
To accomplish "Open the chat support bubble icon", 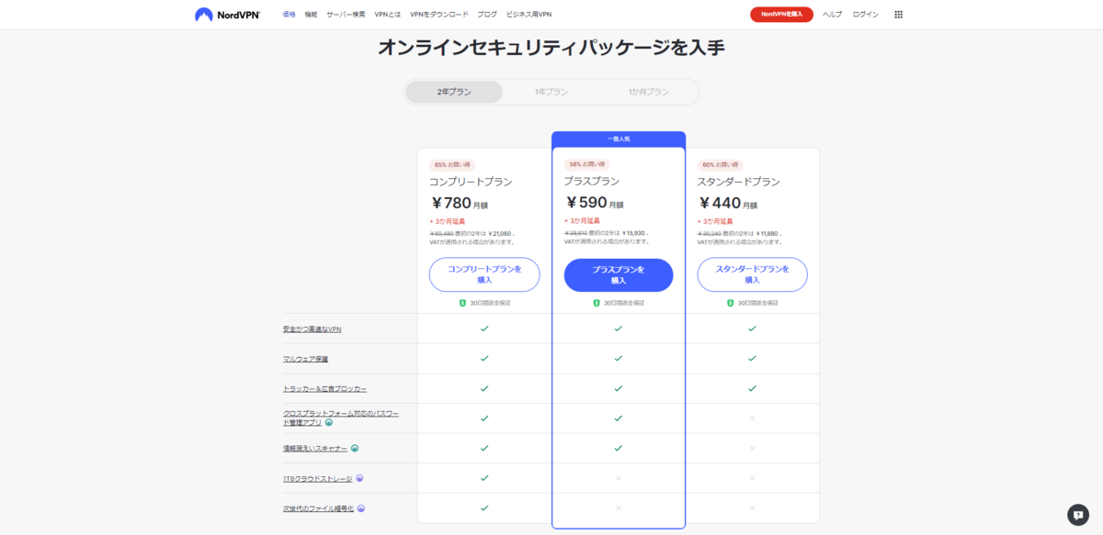I will coord(1078,515).
